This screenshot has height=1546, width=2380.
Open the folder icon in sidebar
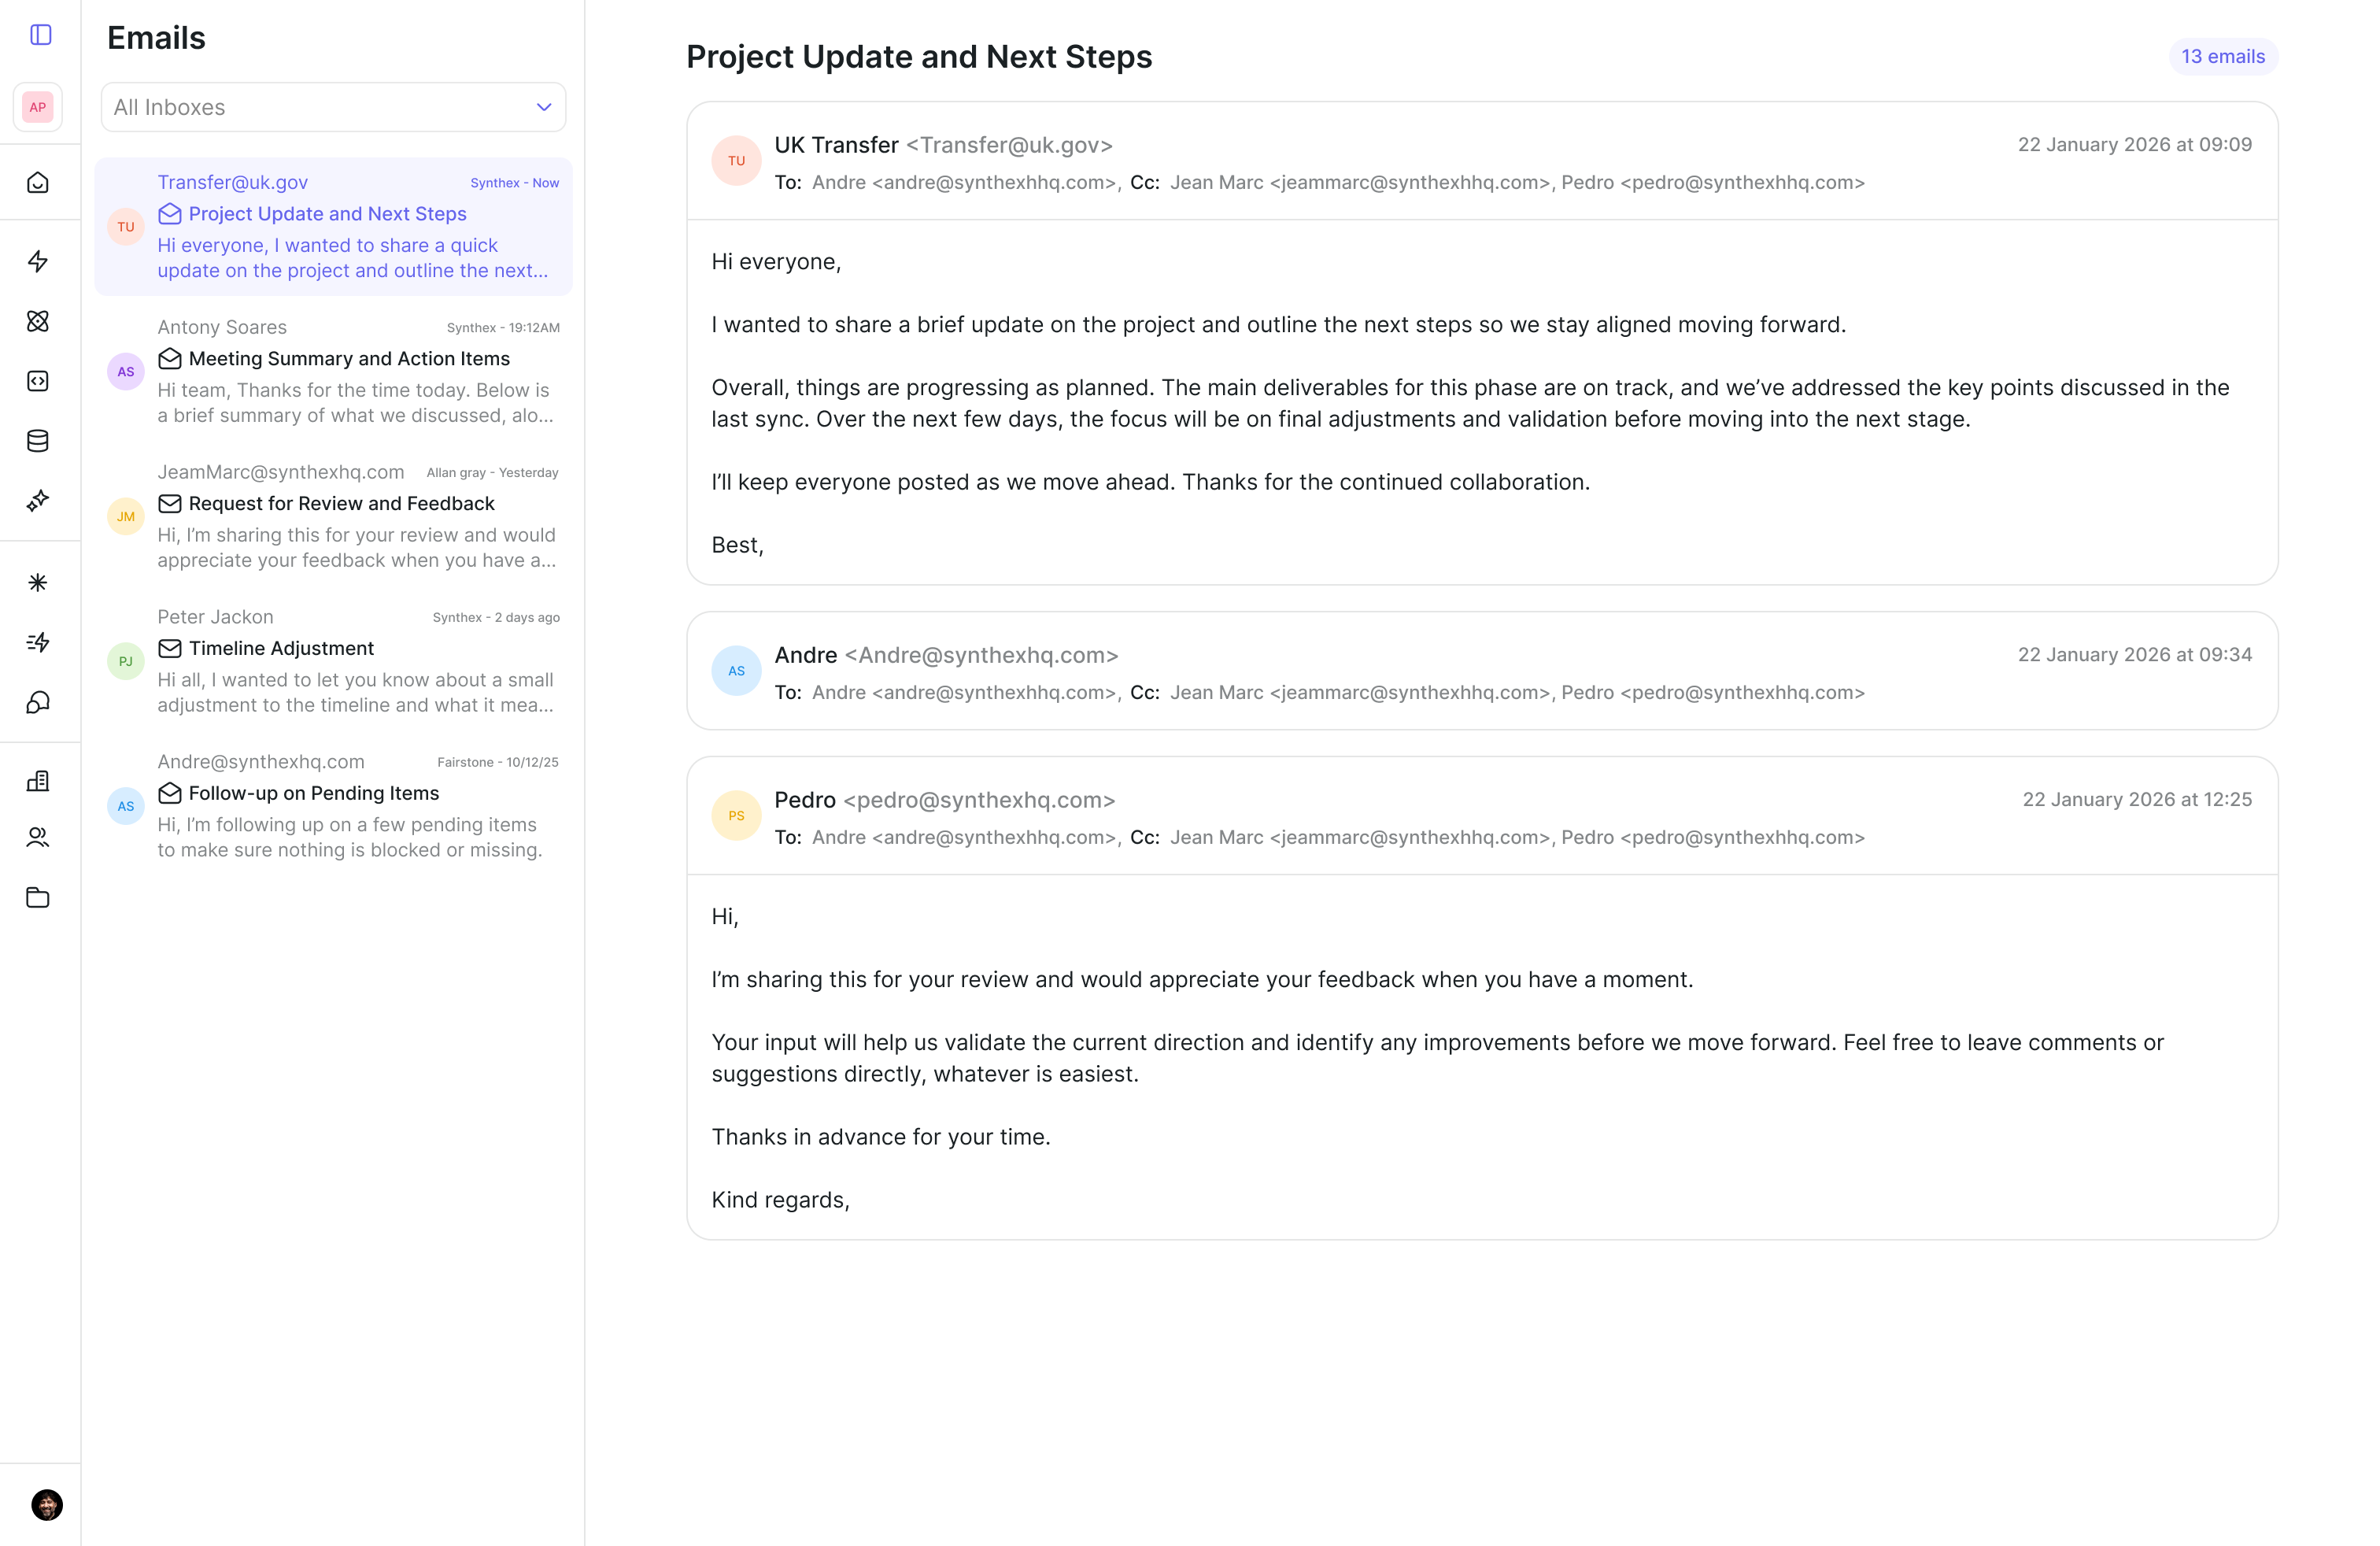38,898
